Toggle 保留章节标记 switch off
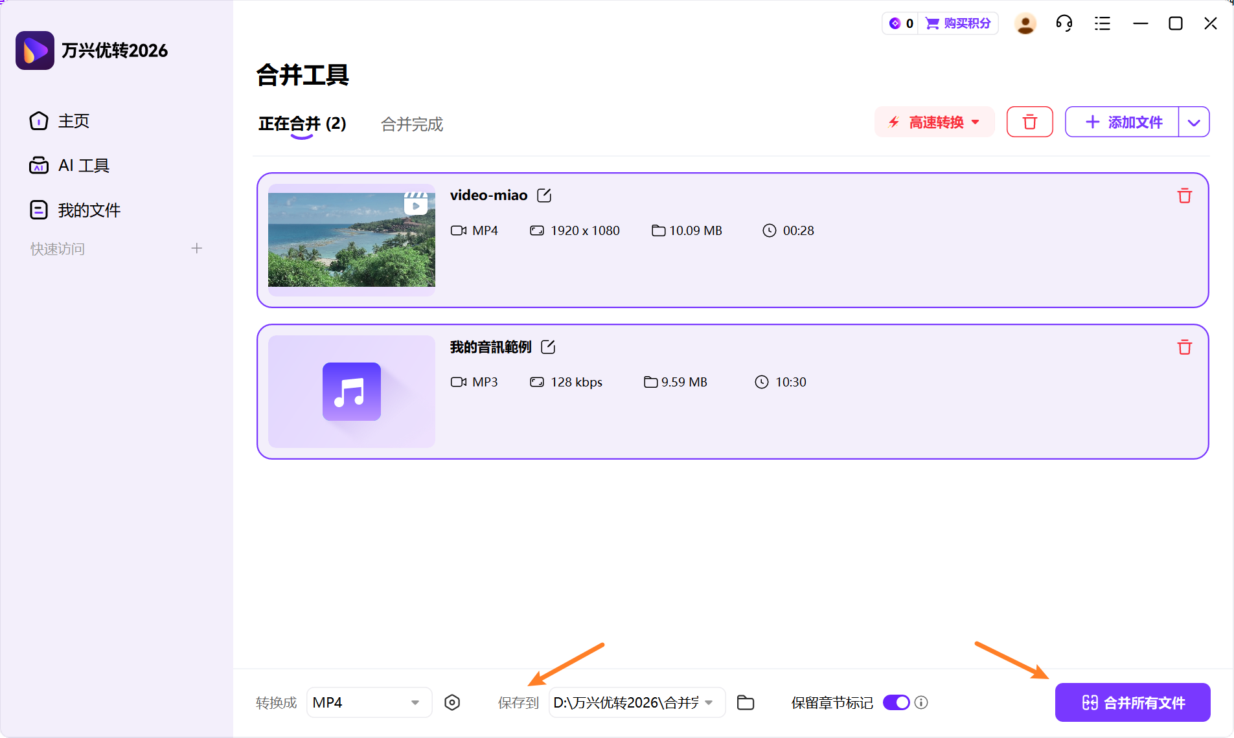 (x=896, y=702)
